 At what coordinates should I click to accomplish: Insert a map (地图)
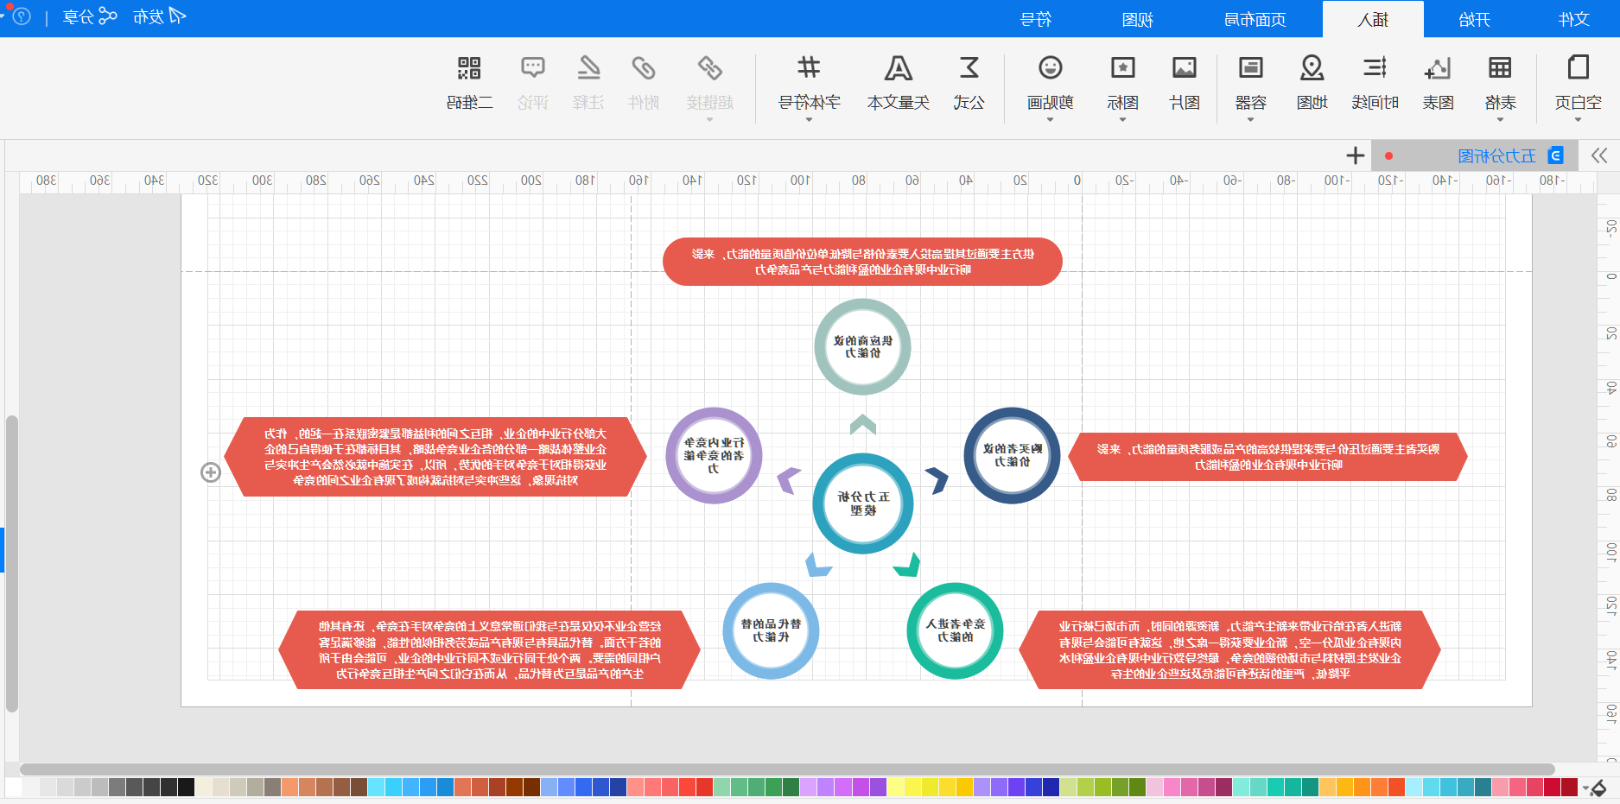1312,84
